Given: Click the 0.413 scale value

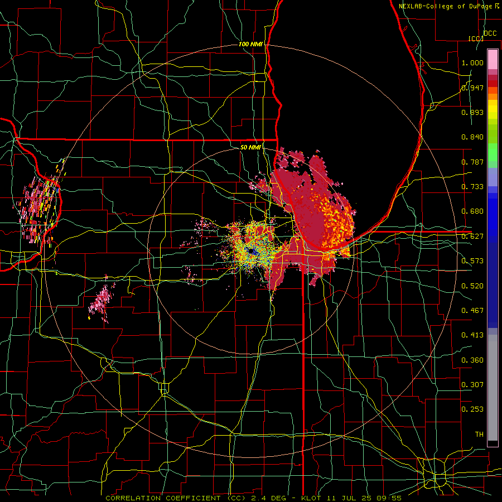Looking at the screenshot, I should 472,335.
